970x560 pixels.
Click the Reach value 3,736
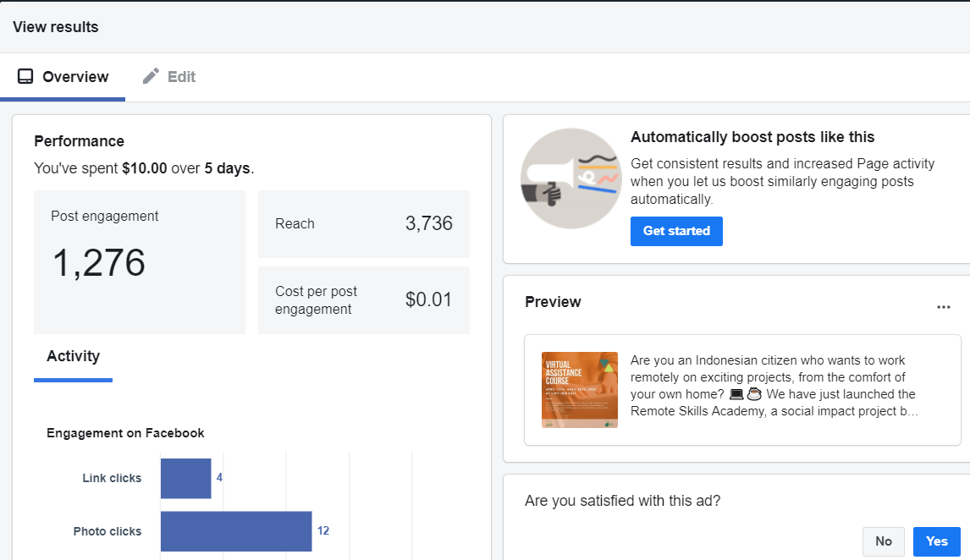click(428, 223)
